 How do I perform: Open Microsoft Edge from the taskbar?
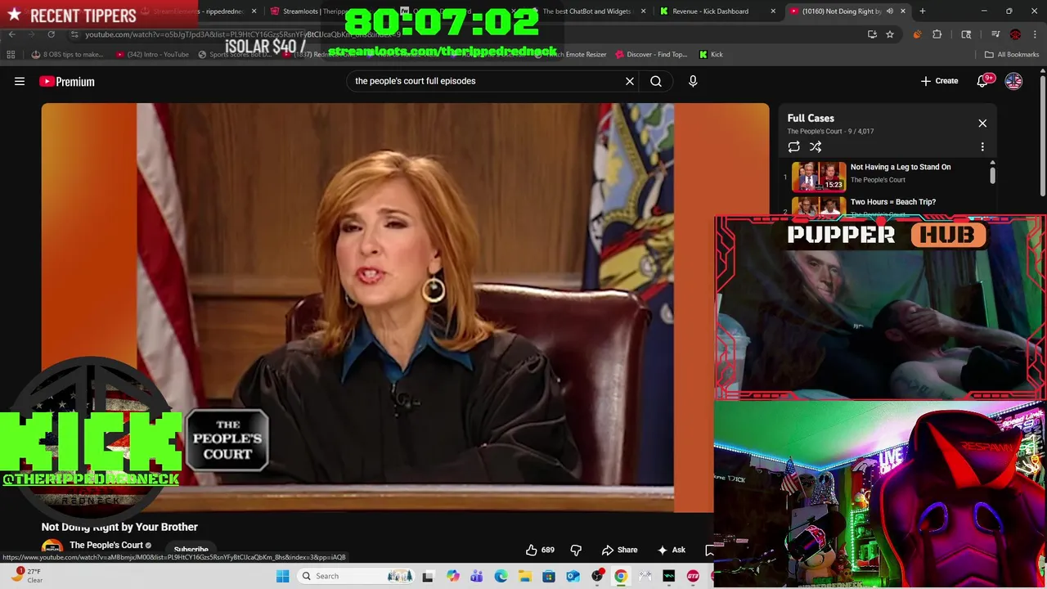501,576
